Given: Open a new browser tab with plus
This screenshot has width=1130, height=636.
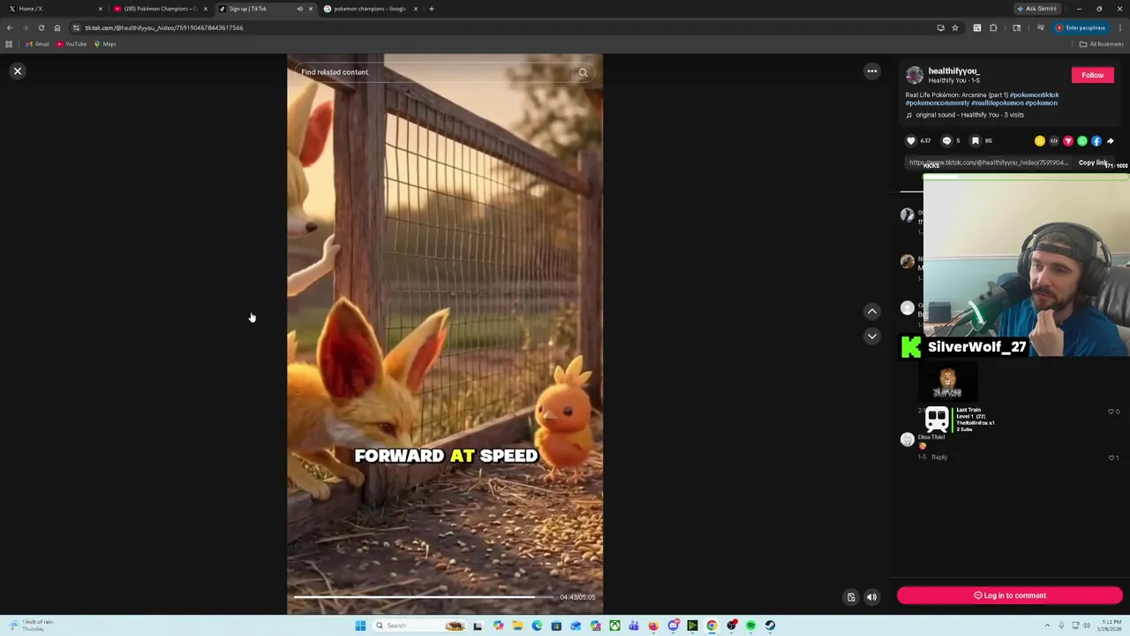Looking at the screenshot, I should [431, 9].
